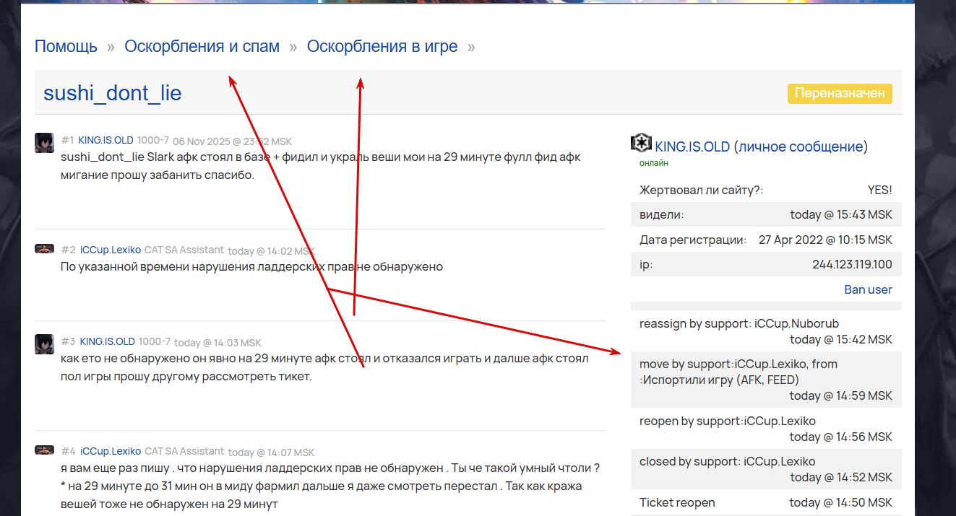Click the Переназначен status badge

[840, 94]
